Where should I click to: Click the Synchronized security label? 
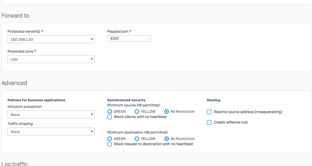[126, 100]
